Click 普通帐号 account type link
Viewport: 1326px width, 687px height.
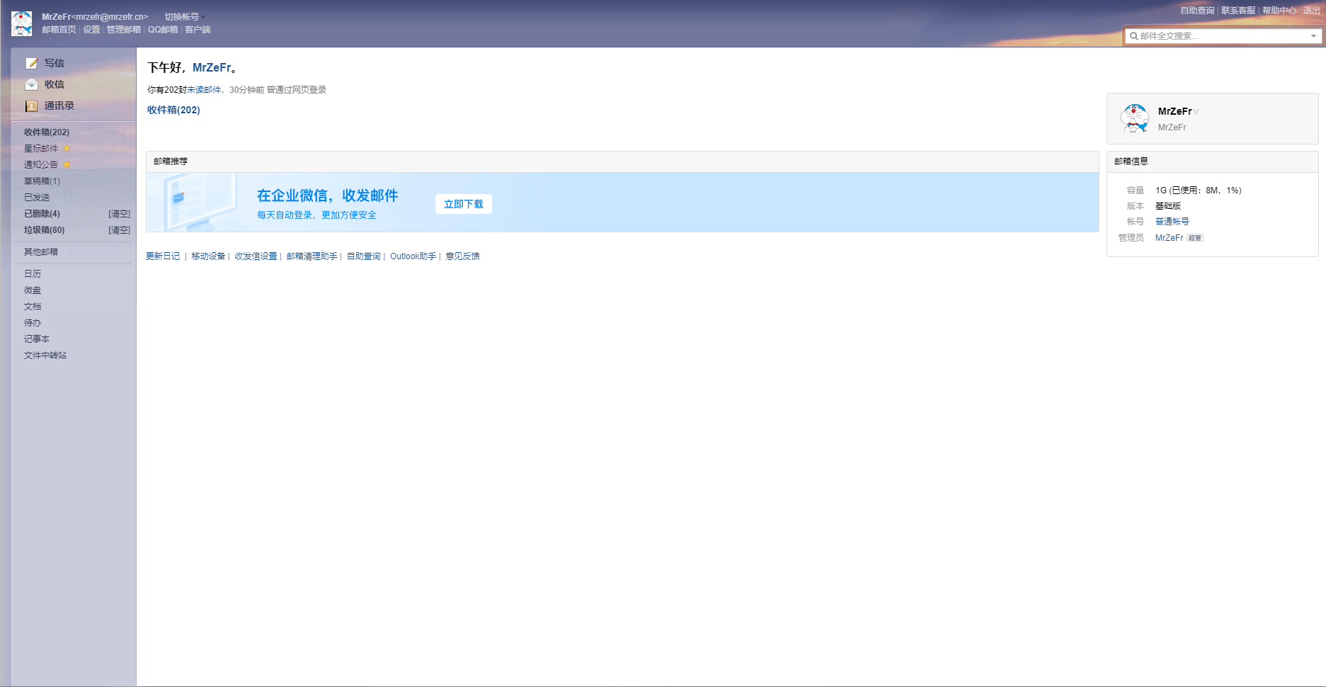pyautogui.click(x=1172, y=221)
